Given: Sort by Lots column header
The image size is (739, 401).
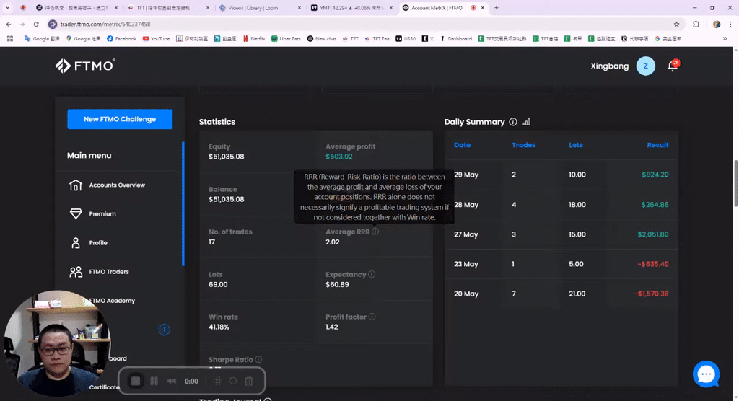Looking at the screenshot, I should [x=575, y=145].
